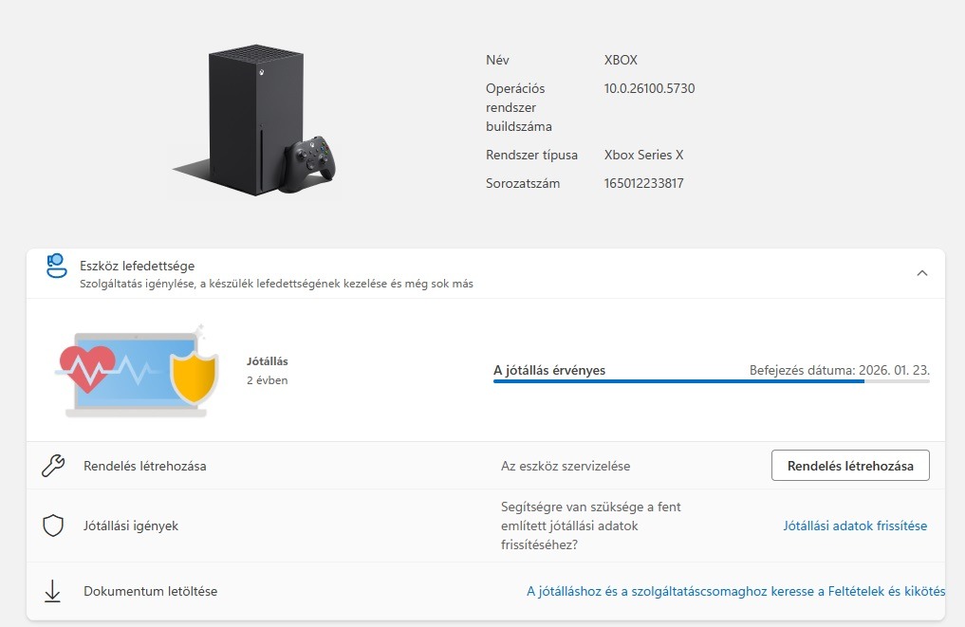Screen dimensions: 965x627
Task: Click the device name value XBOX
Action: coord(621,60)
